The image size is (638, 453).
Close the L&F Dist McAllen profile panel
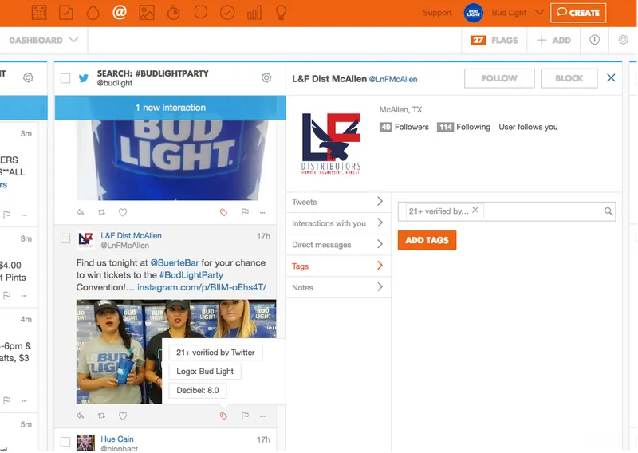611,77
